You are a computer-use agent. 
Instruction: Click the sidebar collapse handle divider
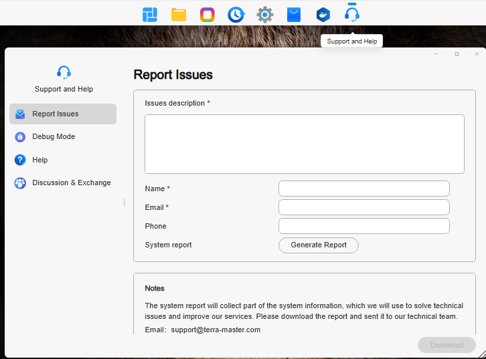[x=125, y=203]
